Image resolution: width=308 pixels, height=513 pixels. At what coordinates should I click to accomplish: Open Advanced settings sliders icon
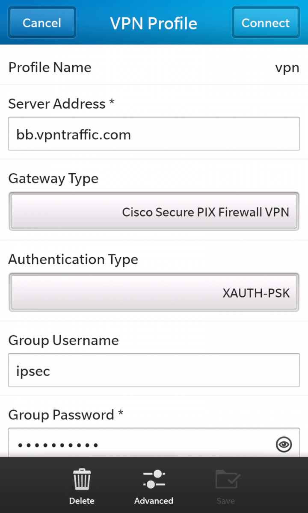(x=154, y=479)
